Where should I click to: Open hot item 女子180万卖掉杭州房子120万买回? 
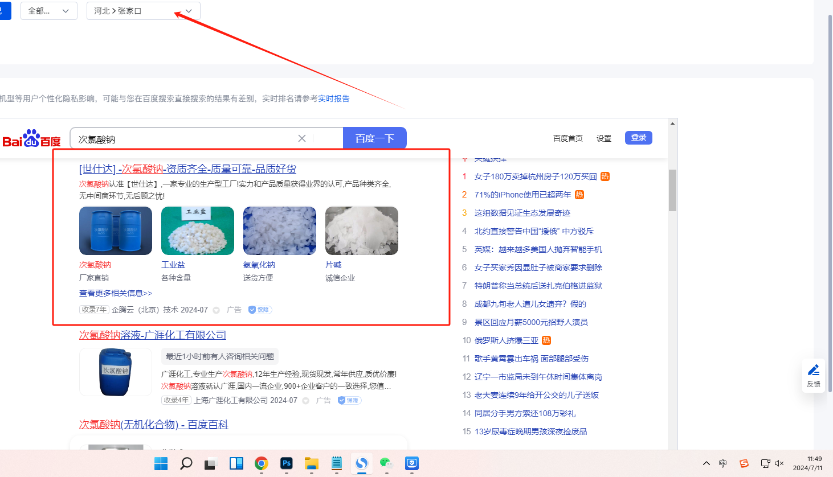pos(536,176)
